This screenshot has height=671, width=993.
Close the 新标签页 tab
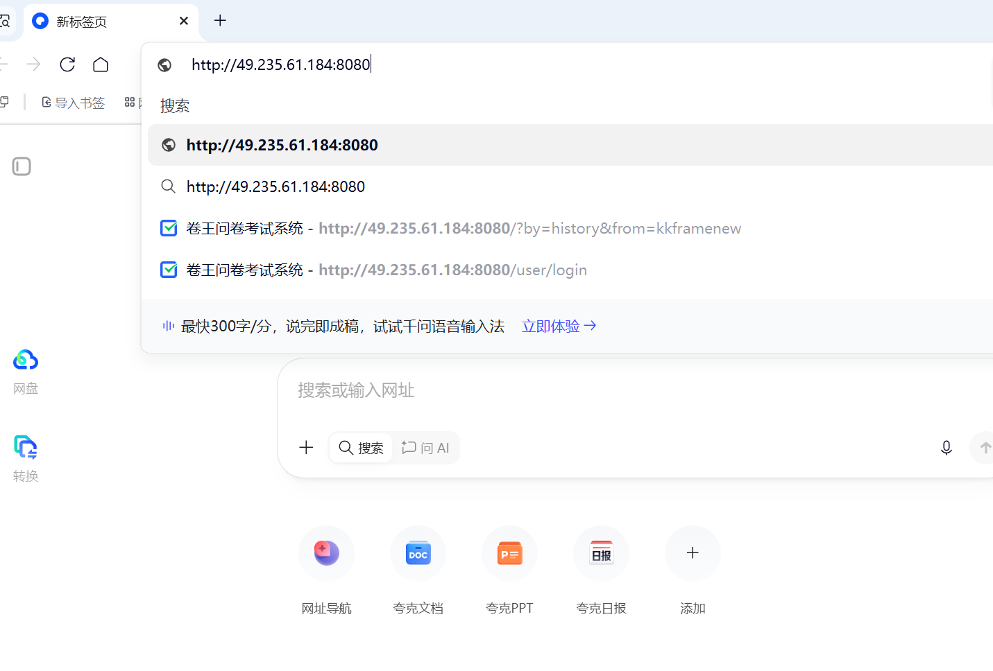pyautogui.click(x=184, y=21)
